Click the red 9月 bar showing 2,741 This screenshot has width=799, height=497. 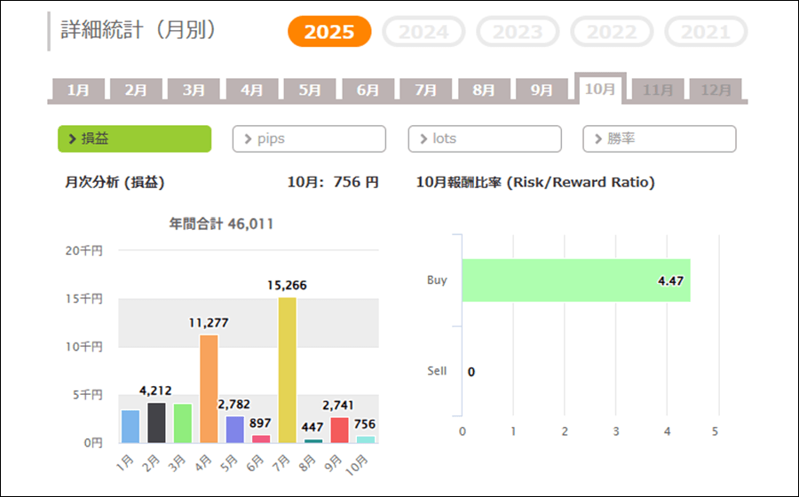[x=339, y=430]
